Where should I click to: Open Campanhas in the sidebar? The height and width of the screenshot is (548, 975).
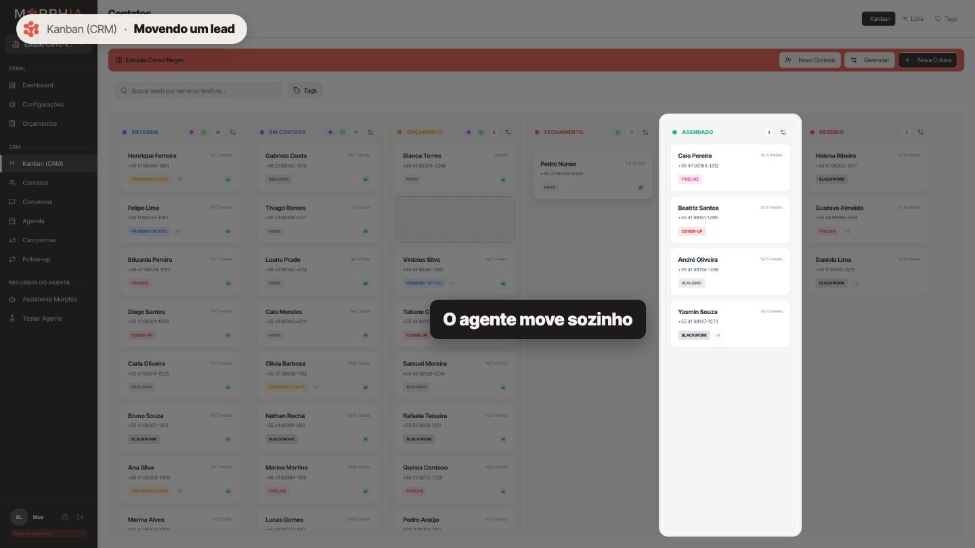[49, 240]
